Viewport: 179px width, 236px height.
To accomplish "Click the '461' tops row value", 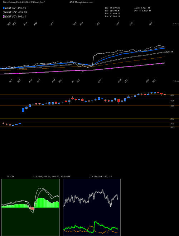I will pyautogui.click(x=98, y=24).
